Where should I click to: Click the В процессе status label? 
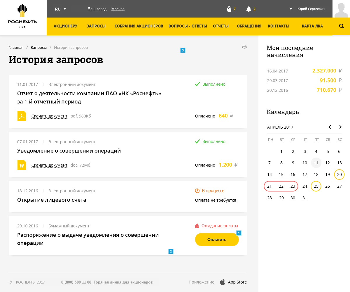click(x=213, y=191)
